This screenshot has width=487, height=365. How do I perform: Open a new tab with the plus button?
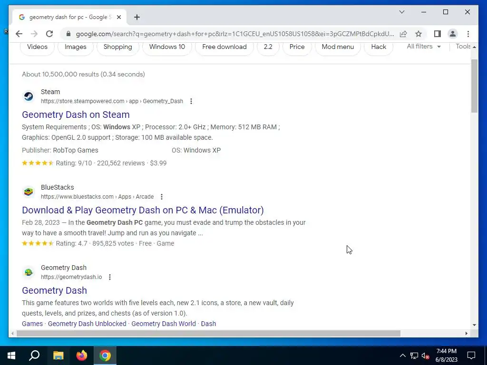pyautogui.click(x=137, y=17)
